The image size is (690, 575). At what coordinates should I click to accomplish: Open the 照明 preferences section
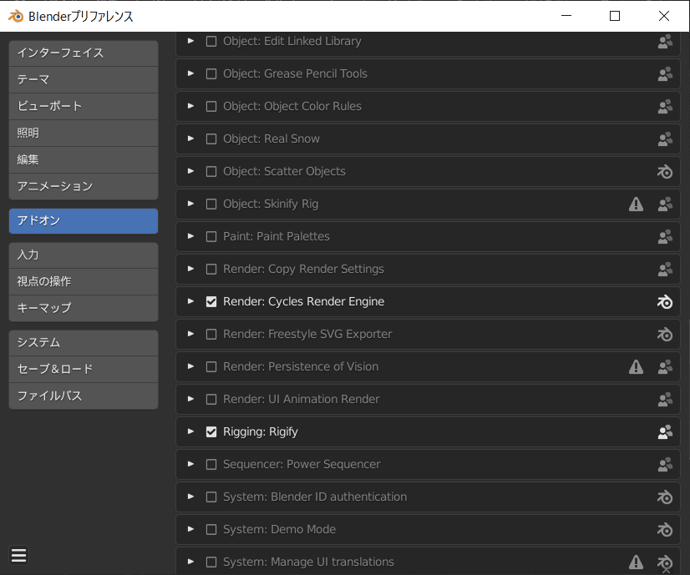tap(84, 134)
